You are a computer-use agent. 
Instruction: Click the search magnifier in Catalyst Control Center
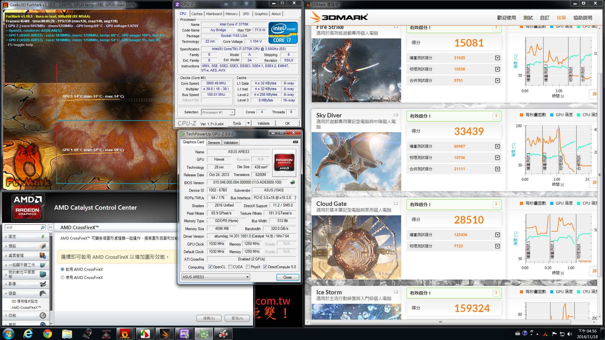click(x=43, y=227)
